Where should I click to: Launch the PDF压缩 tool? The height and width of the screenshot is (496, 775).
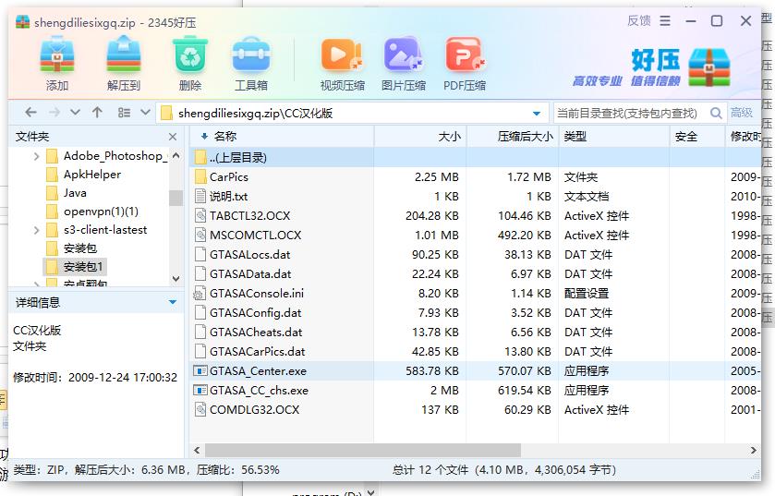[465, 54]
